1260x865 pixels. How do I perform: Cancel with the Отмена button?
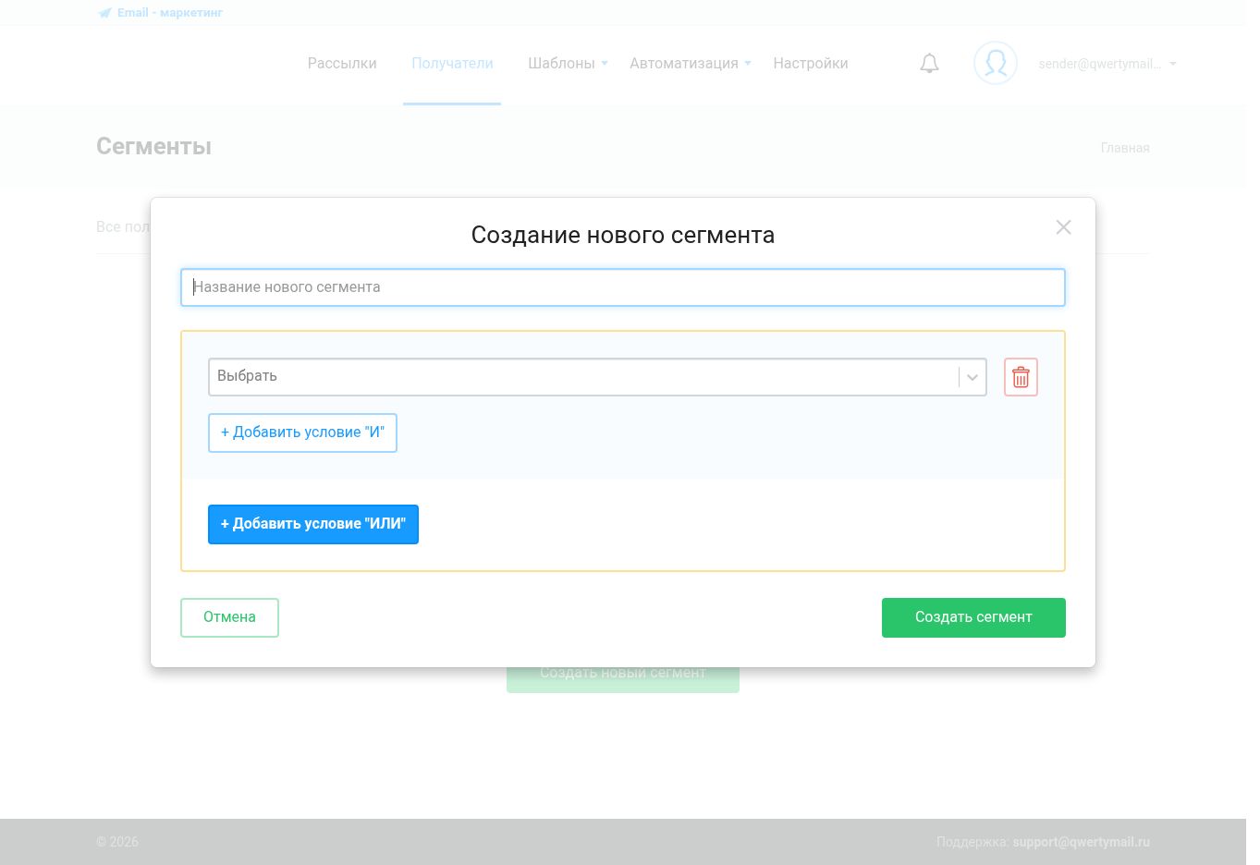pos(229,617)
